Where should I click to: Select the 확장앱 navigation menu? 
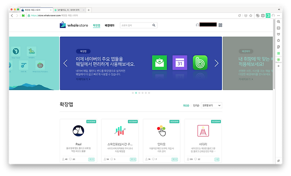(97, 25)
